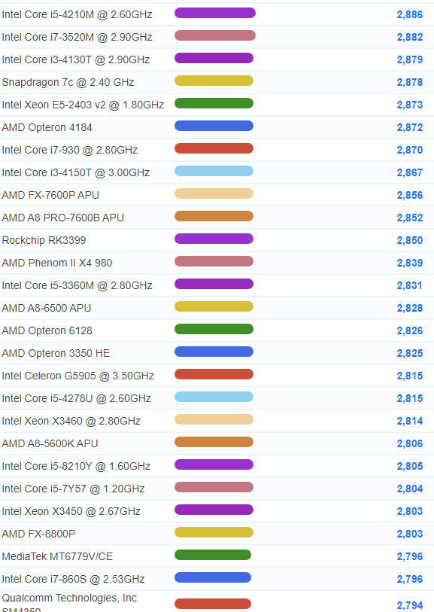Open the Rockchip RK3399 link
This screenshot has height=612, width=434.
pyautogui.click(x=44, y=240)
